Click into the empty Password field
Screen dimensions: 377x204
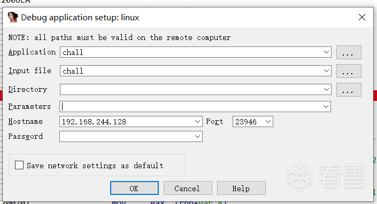pyautogui.click(x=126, y=137)
